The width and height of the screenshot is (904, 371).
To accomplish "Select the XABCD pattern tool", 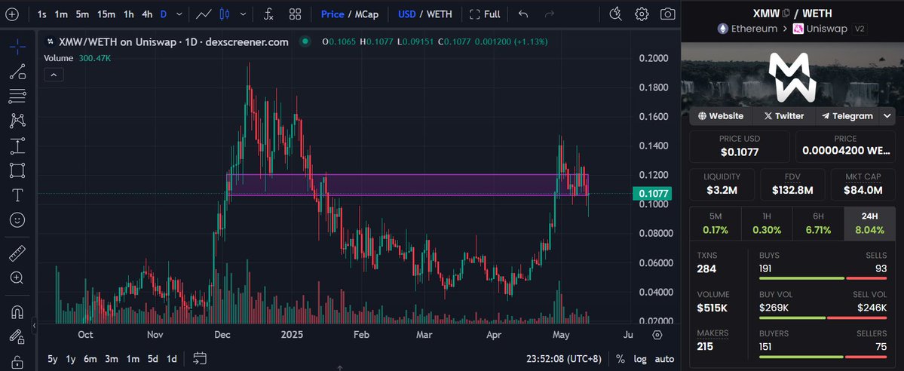I will (x=17, y=121).
